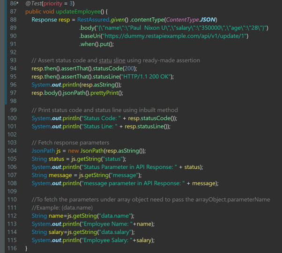Select line number 100 in the gutter
This screenshot has width=282, height=253.
[12, 118]
